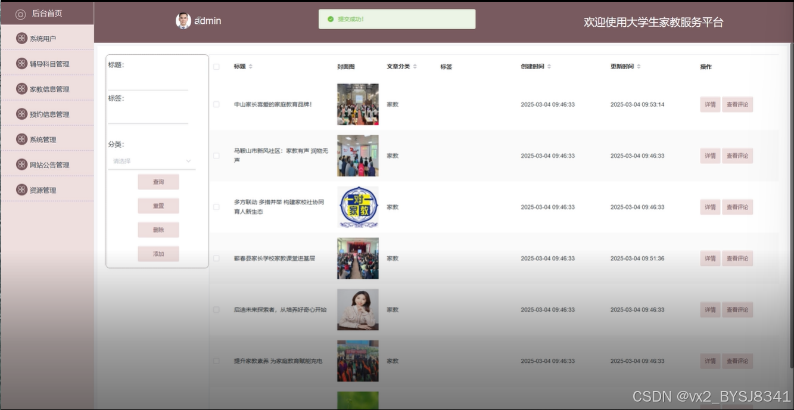
Task: Click the icon beside 辅导科目管理
Action: [x=21, y=64]
